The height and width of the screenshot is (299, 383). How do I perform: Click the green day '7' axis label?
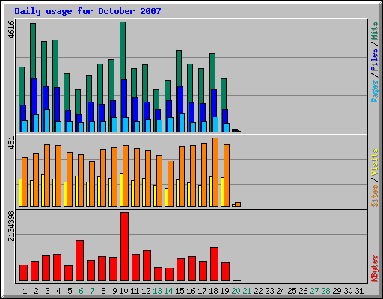[92, 291]
